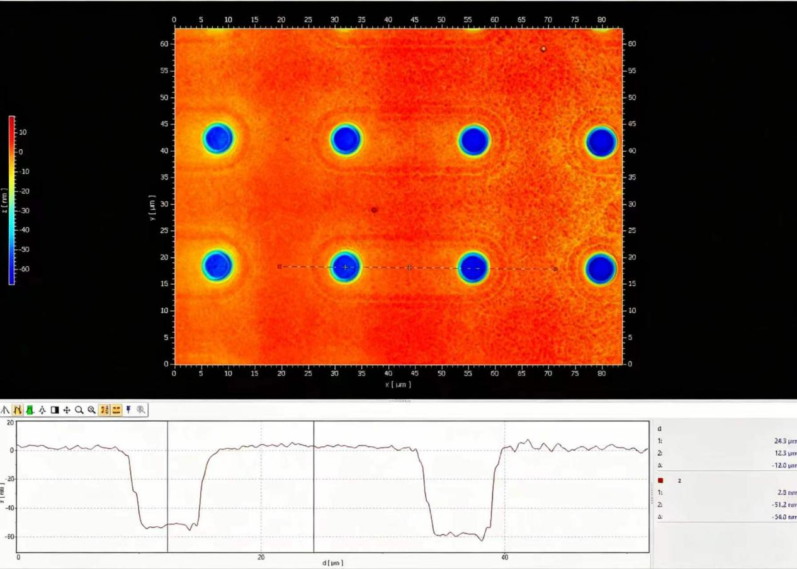Click the 24.3 µm cursor distance value
Viewport: 797px width, 569px height.
(785, 441)
